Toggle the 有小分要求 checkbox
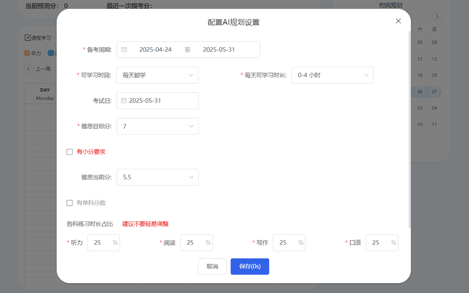469x293 pixels. pyautogui.click(x=69, y=152)
